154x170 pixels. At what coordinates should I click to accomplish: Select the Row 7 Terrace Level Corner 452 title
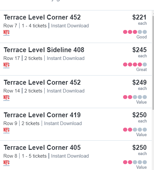click(x=42, y=17)
